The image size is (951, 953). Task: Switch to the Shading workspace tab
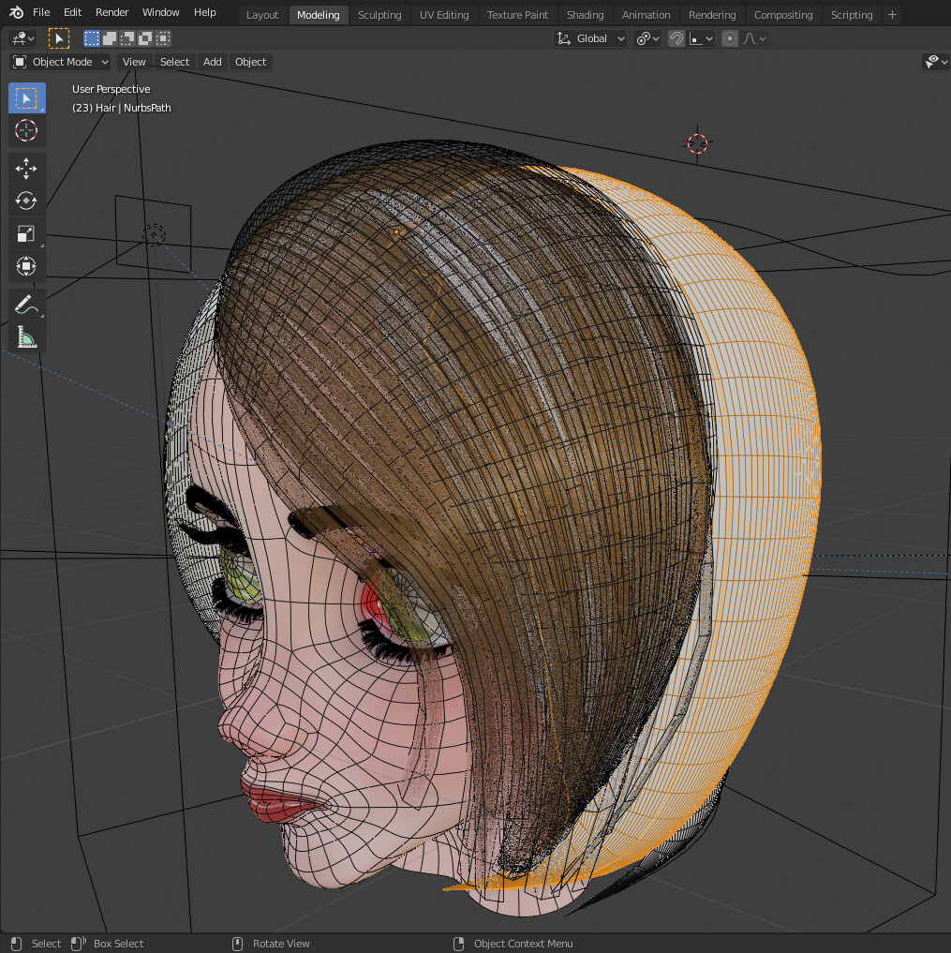pos(586,15)
